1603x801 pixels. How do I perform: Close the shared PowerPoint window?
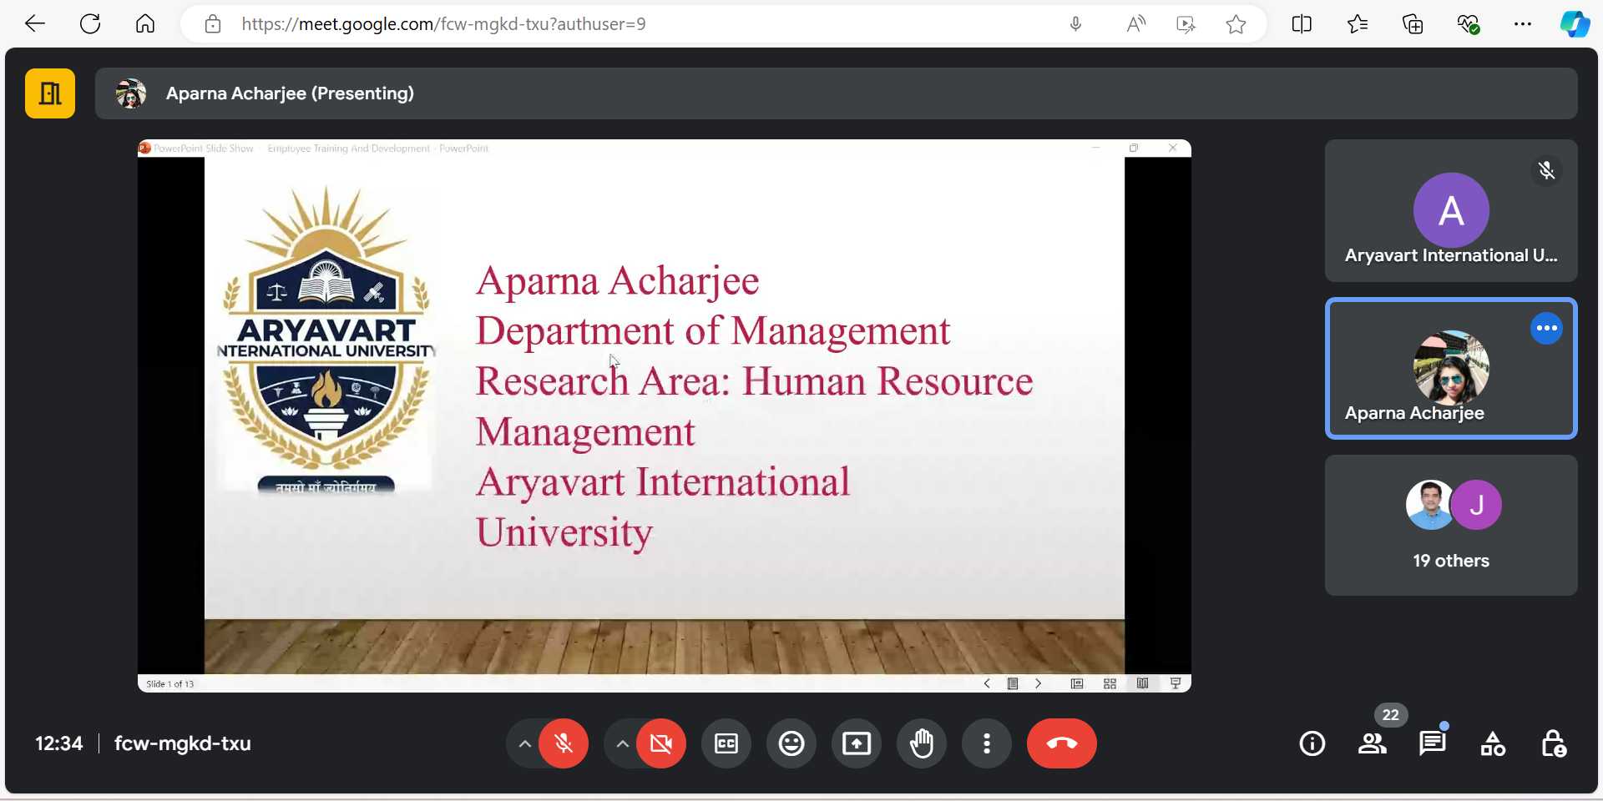1173,148
